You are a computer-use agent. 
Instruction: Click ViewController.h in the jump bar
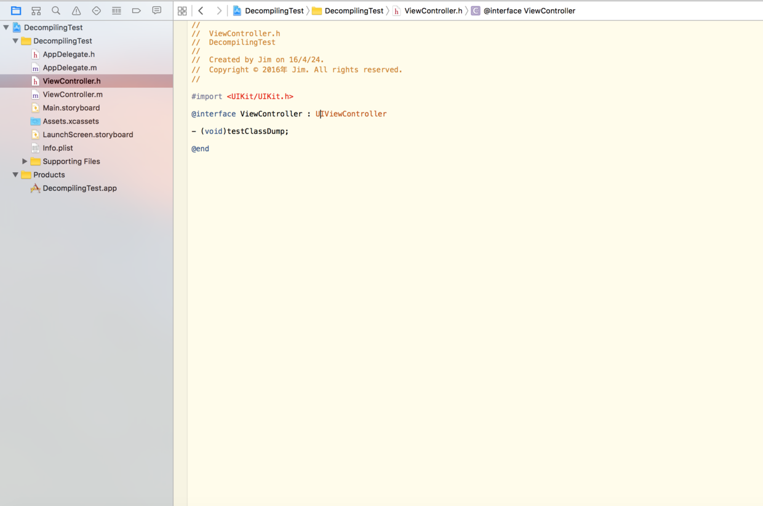(433, 10)
